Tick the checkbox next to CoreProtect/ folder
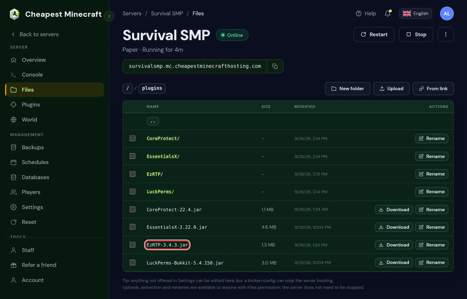 click(x=133, y=138)
